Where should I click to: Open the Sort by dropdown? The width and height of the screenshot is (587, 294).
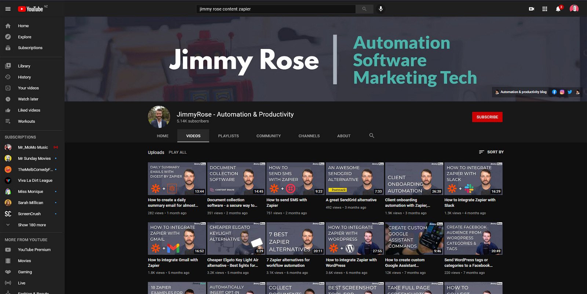point(491,152)
